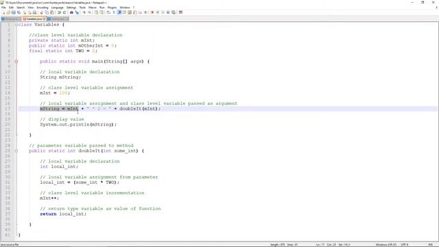Image resolution: width=439 pixels, height=247 pixels.
Task: Open Folder as Workspace toolbar icon
Action: point(140,12)
